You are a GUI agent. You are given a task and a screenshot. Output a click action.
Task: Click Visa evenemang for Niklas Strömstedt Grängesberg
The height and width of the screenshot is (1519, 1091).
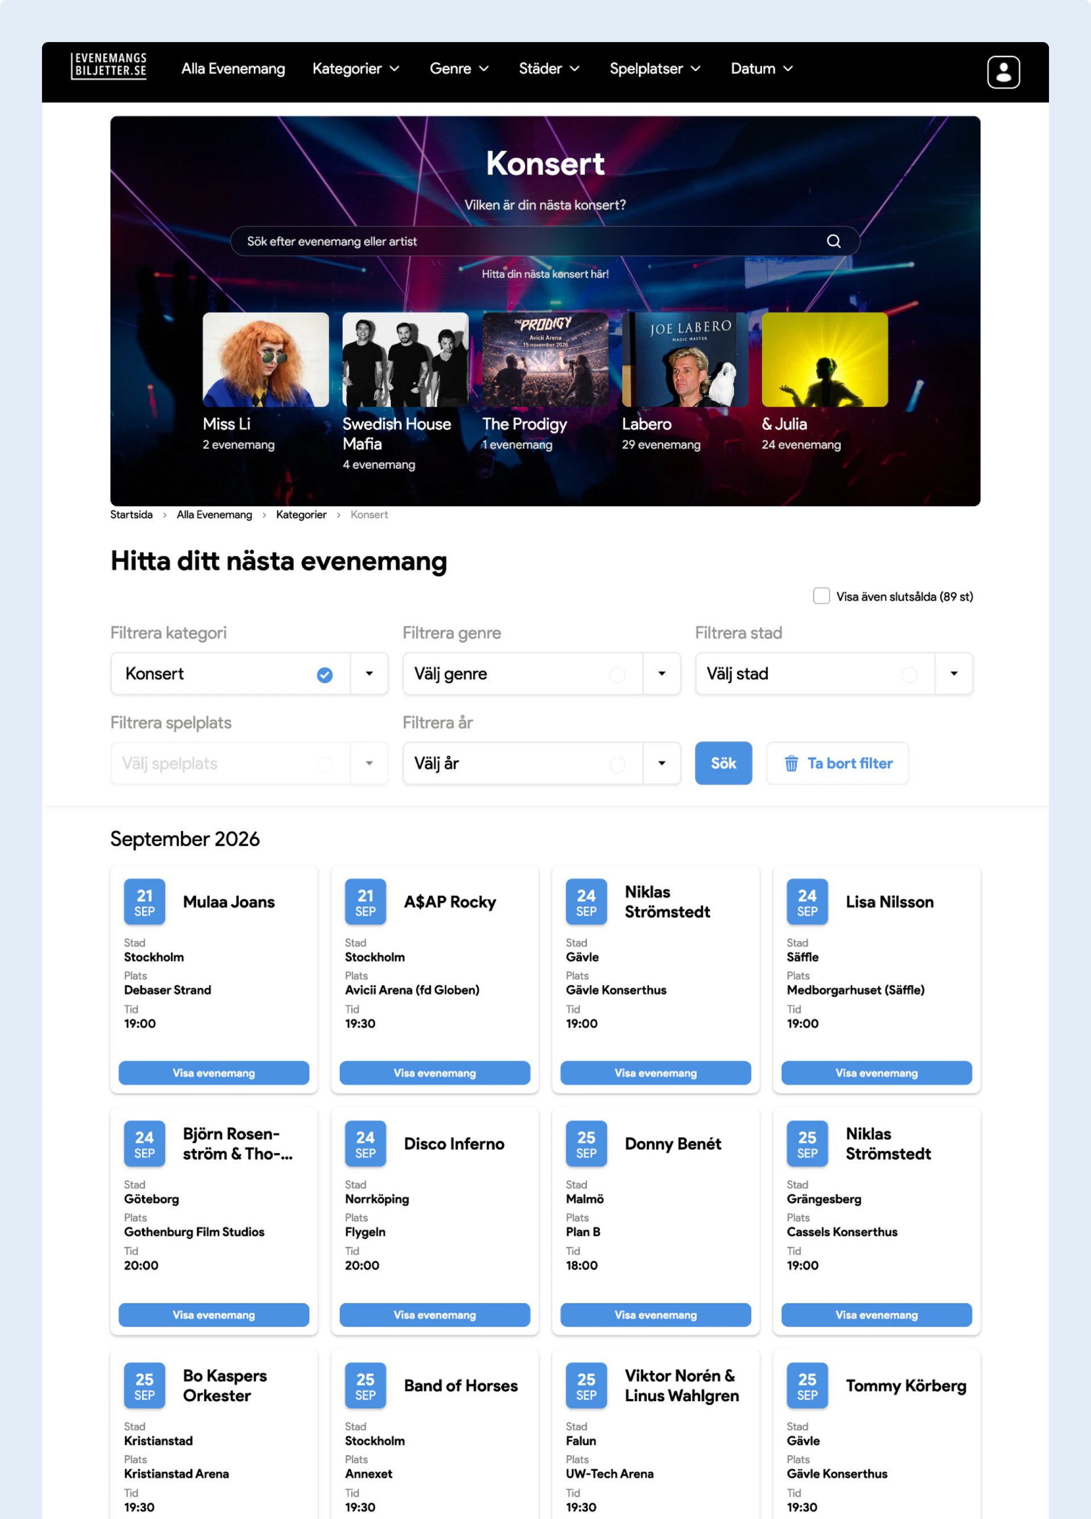[877, 1315]
